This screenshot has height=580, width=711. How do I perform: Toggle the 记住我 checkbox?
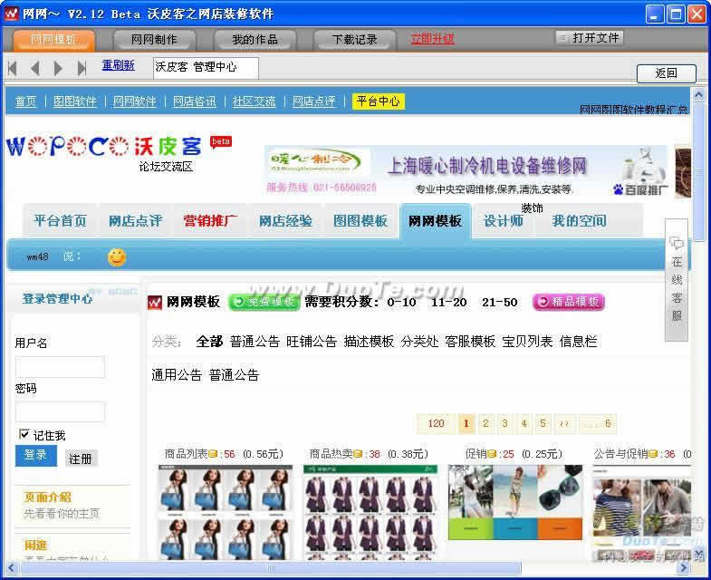pos(24,434)
